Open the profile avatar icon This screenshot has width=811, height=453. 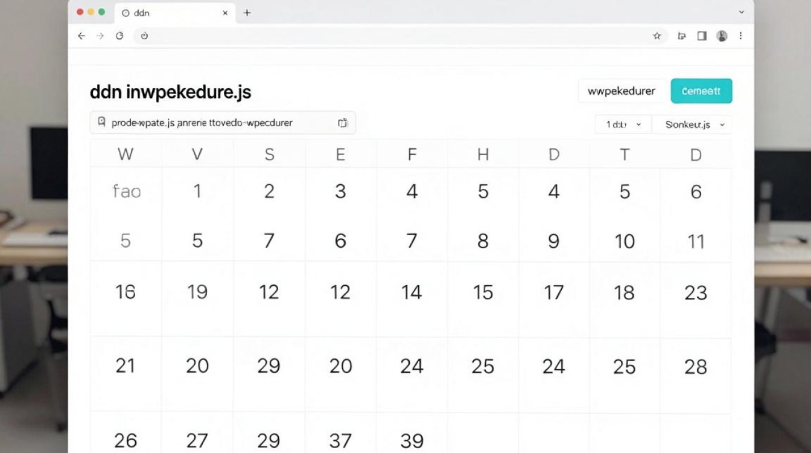[x=722, y=36]
